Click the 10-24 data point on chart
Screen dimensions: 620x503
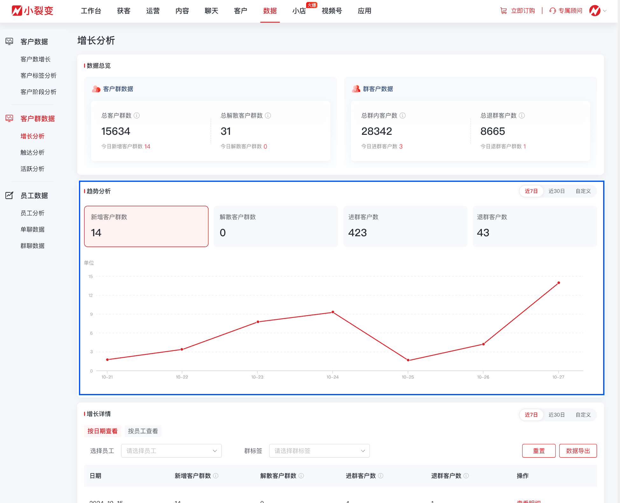[x=333, y=312]
